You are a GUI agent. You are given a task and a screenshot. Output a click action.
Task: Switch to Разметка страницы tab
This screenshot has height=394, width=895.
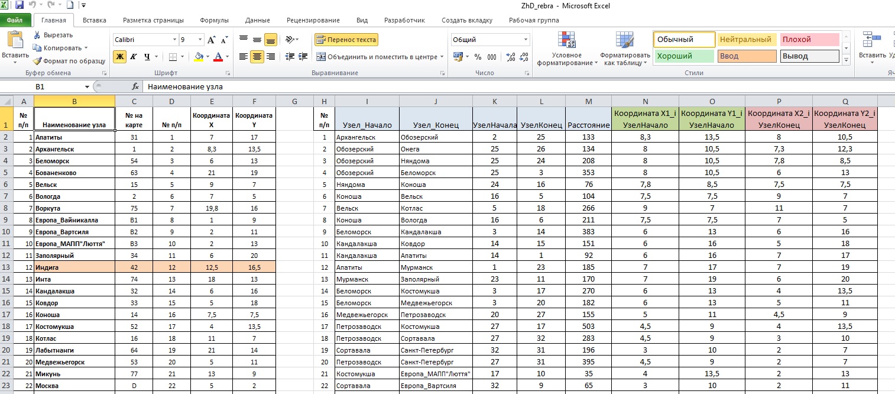tap(153, 20)
